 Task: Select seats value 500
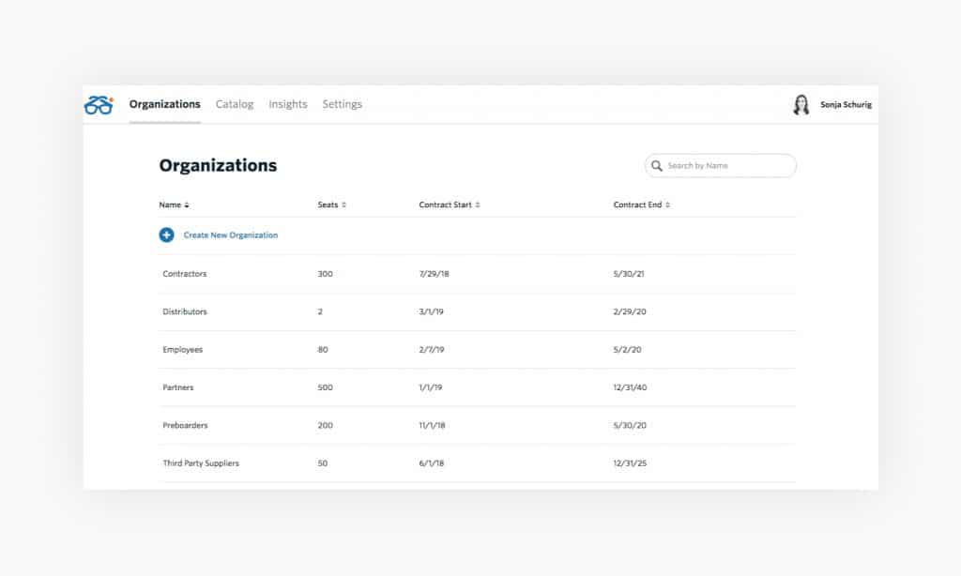click(326, 387)
